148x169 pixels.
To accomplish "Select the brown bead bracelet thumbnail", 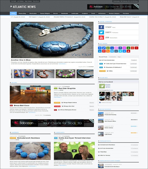I will click(45, 74).
